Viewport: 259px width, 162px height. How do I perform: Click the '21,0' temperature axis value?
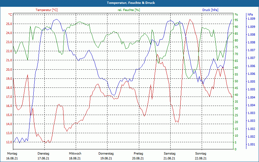point(9,60)
